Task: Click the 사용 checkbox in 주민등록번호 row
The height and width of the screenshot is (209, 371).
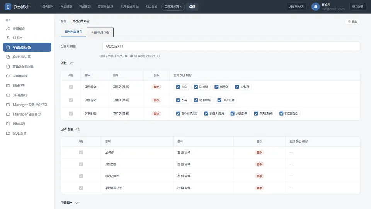Action: pos(81,188)
